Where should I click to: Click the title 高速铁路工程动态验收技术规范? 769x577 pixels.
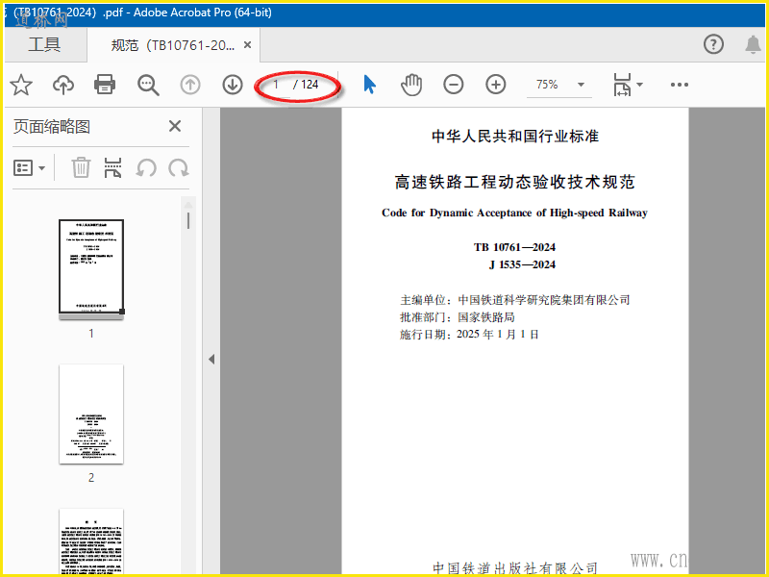[x=515, y=182]
